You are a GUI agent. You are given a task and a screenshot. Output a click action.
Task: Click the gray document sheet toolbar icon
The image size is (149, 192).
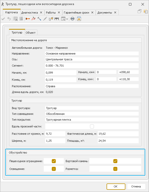[21, 19]
